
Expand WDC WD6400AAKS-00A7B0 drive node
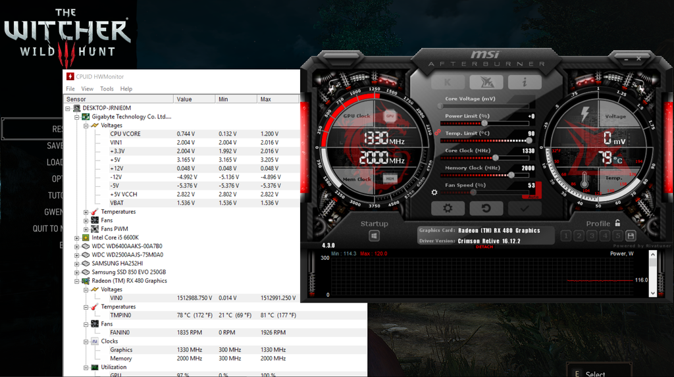77,246
